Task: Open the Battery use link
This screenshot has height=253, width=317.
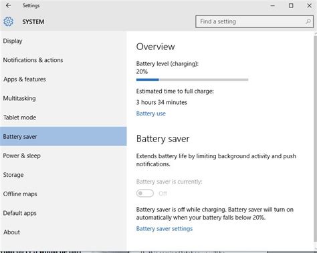Action: coord(151,113)
